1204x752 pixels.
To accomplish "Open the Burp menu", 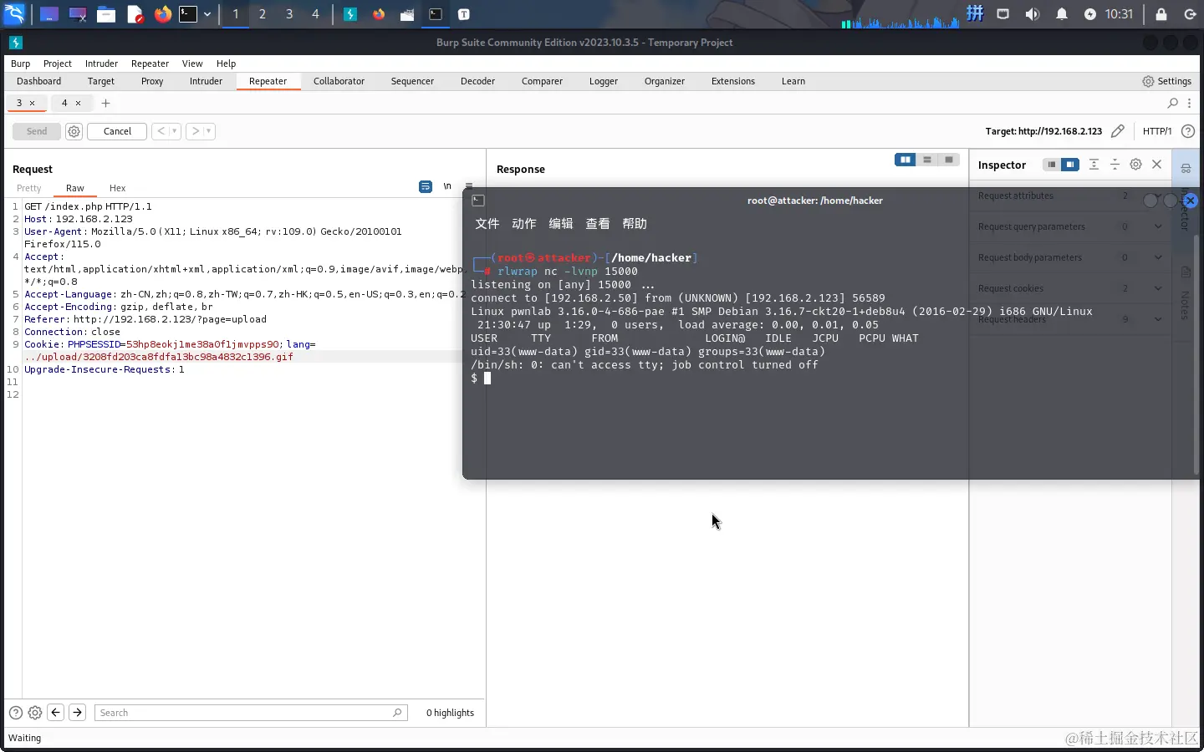I will [20, 64].
